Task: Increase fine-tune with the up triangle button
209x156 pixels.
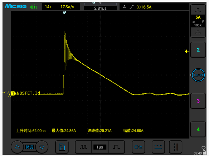Action: click(x=17, y=147)
